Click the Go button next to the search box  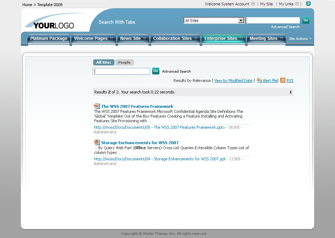click(156, 71)
